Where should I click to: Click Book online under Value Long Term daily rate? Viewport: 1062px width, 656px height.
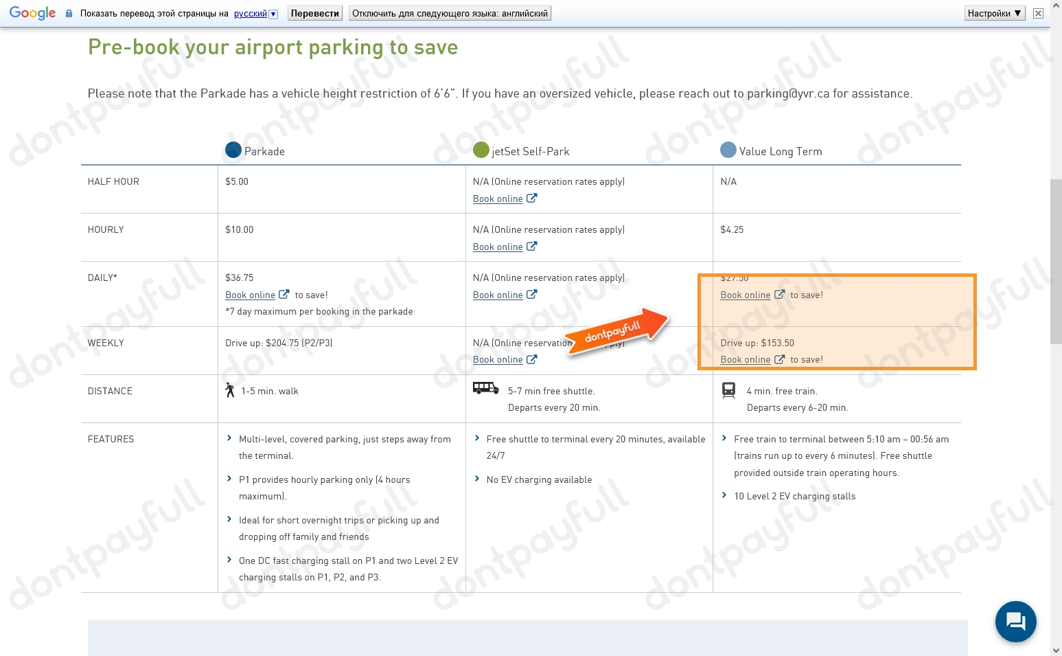tap(746, 294)
